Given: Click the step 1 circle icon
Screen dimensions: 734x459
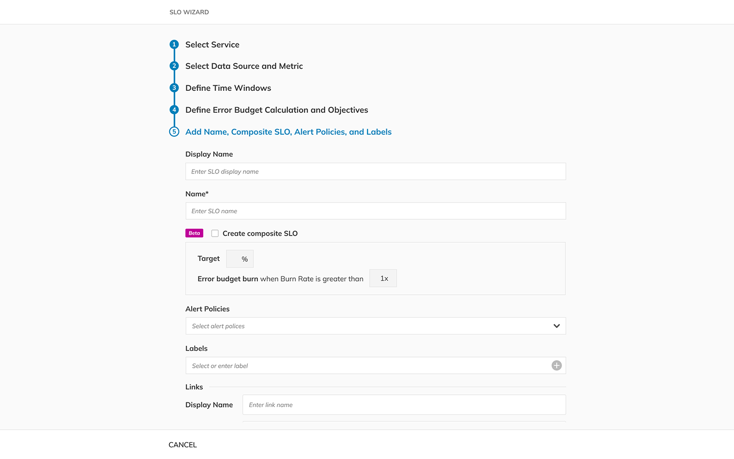Looking at the screenshot, I should point(174,44).
